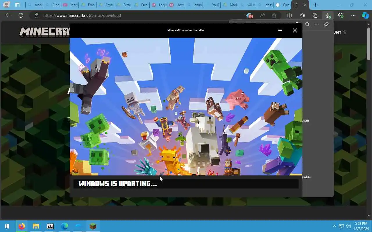The image size is (372, 232).
Task: Switch to the YouT tab
Action: (212, 5)
